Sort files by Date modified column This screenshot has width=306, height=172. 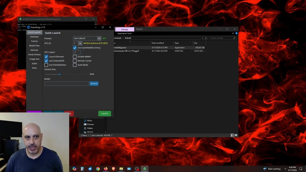click(x=158, y=43)
